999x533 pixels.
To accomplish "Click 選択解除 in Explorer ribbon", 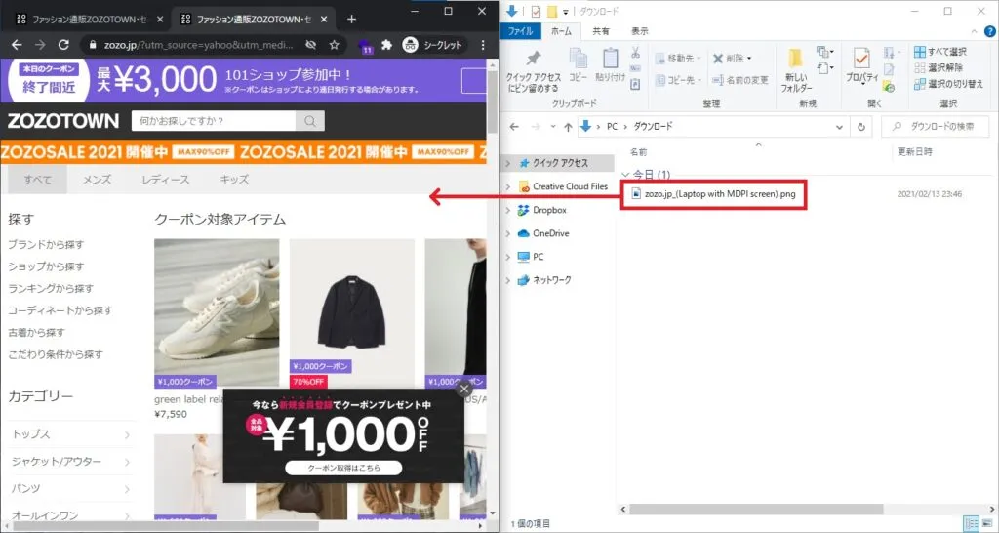I will point(939,67).
